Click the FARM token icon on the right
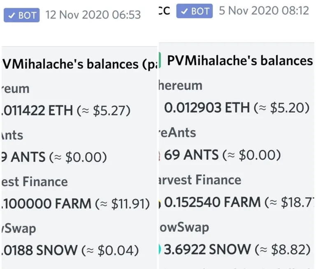The image size is (316, 269). coord(160,203)
